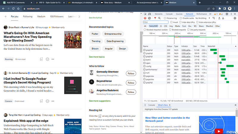Bookmark this page with the star icon

[213, 9]
